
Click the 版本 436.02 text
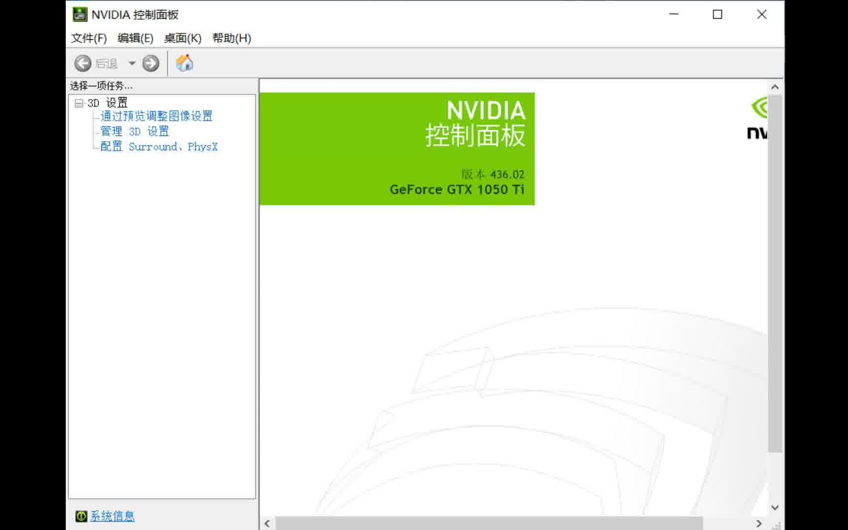click(493, 174)
